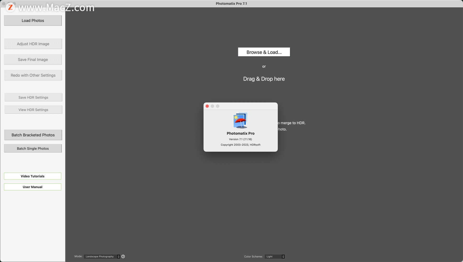Click the Copyright 2003-2023, HDRsoft text

240,145
